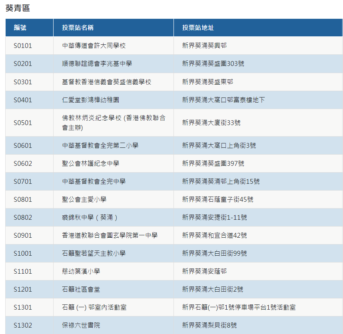Click the 投票站名稱 column header

[x=78, y=28]
